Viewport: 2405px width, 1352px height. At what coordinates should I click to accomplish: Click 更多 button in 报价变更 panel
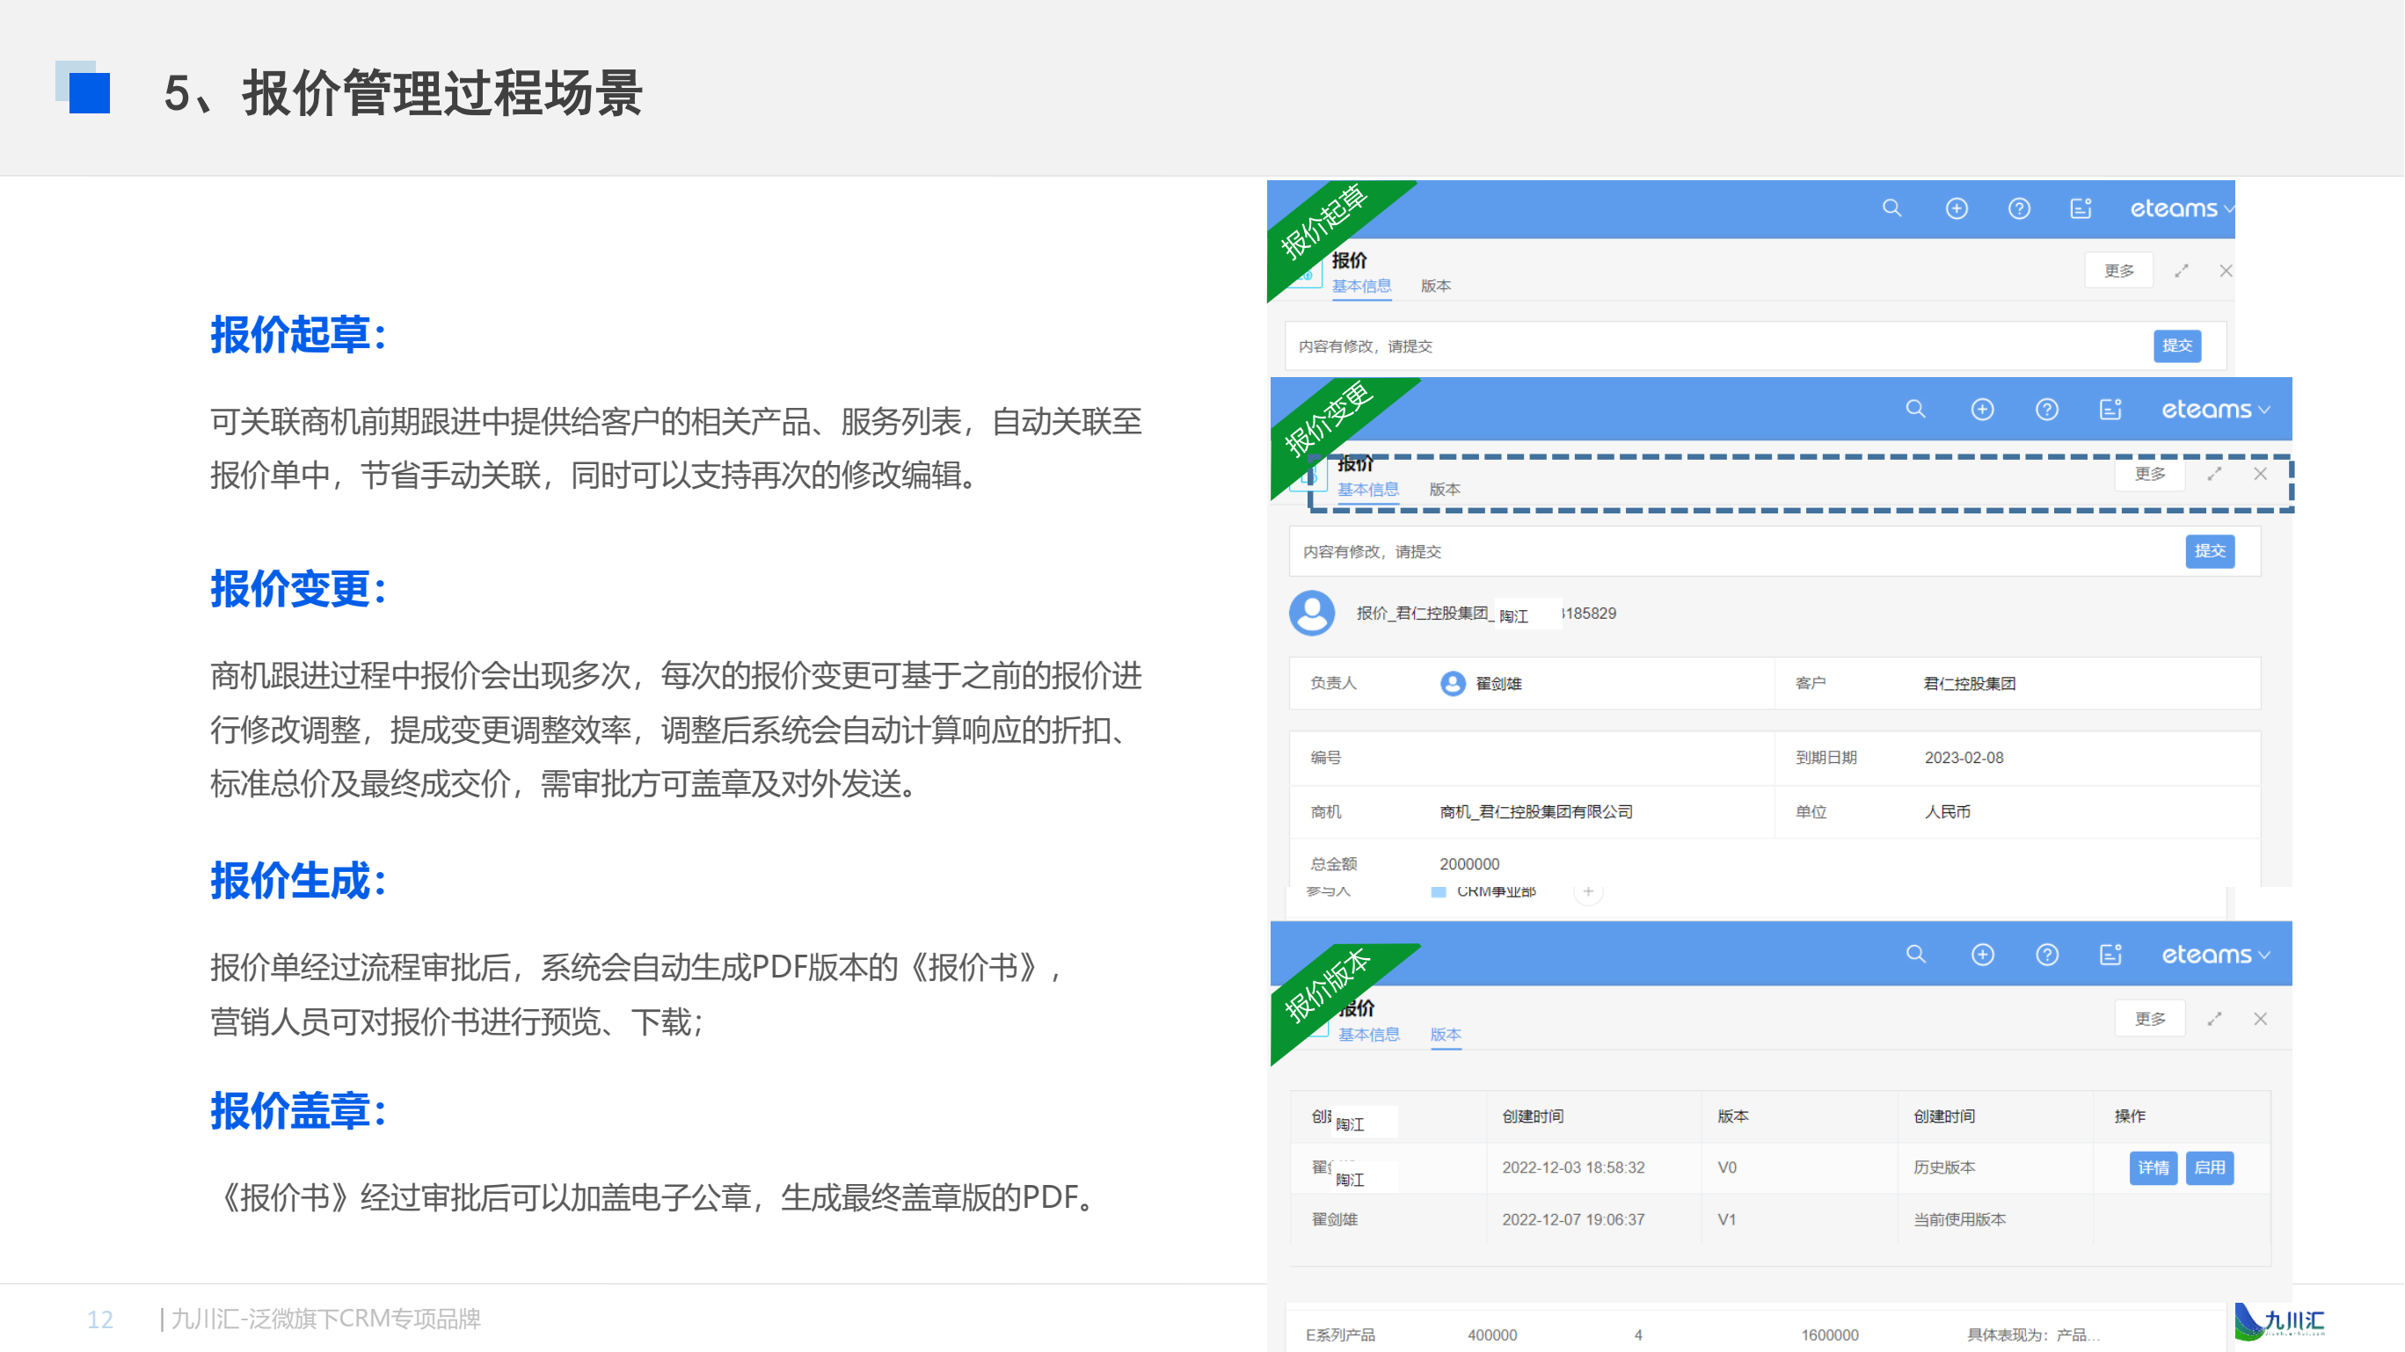(x=2148, y=474)
